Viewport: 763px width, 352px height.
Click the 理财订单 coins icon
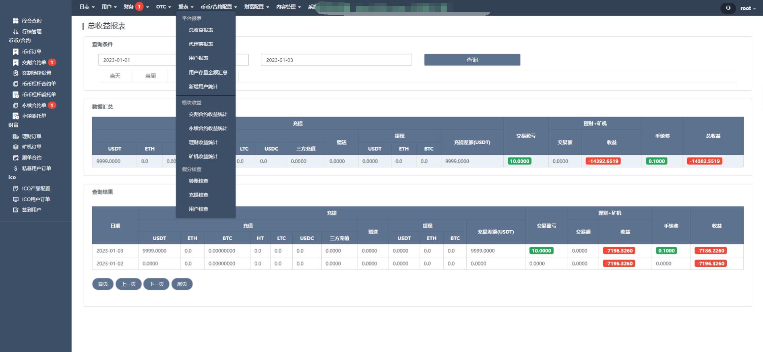click(x=16, y=136)
